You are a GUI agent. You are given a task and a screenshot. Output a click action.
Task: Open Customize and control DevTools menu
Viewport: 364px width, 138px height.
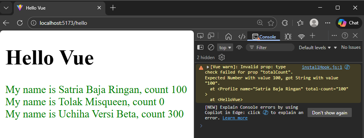click(334, 35)
